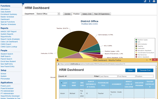
Task: Open the Year Of Experience tab
Action: coord(102,14)
